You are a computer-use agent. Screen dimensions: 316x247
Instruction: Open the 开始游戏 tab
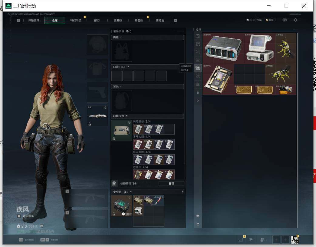(34, 20)
